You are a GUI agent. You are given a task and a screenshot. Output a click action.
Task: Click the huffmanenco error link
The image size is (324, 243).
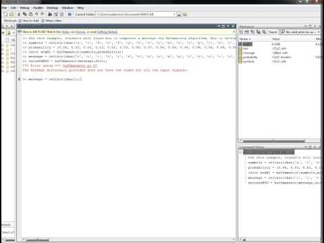tap(80, 65)
